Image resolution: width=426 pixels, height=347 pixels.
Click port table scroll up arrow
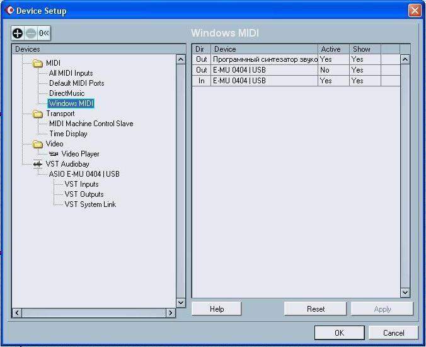(405, 59)
